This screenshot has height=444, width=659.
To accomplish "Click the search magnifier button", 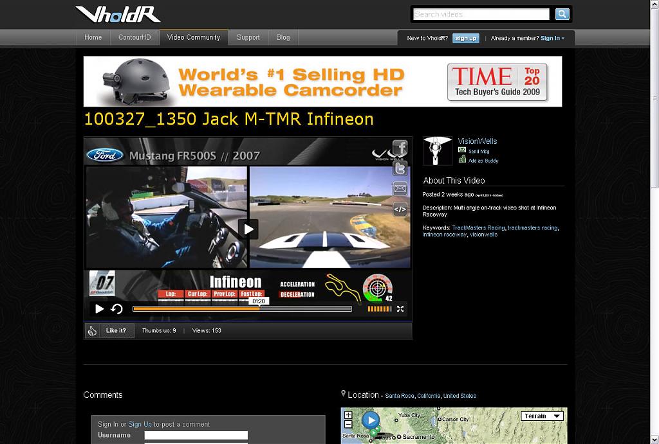I will click(x=562, y=14).
